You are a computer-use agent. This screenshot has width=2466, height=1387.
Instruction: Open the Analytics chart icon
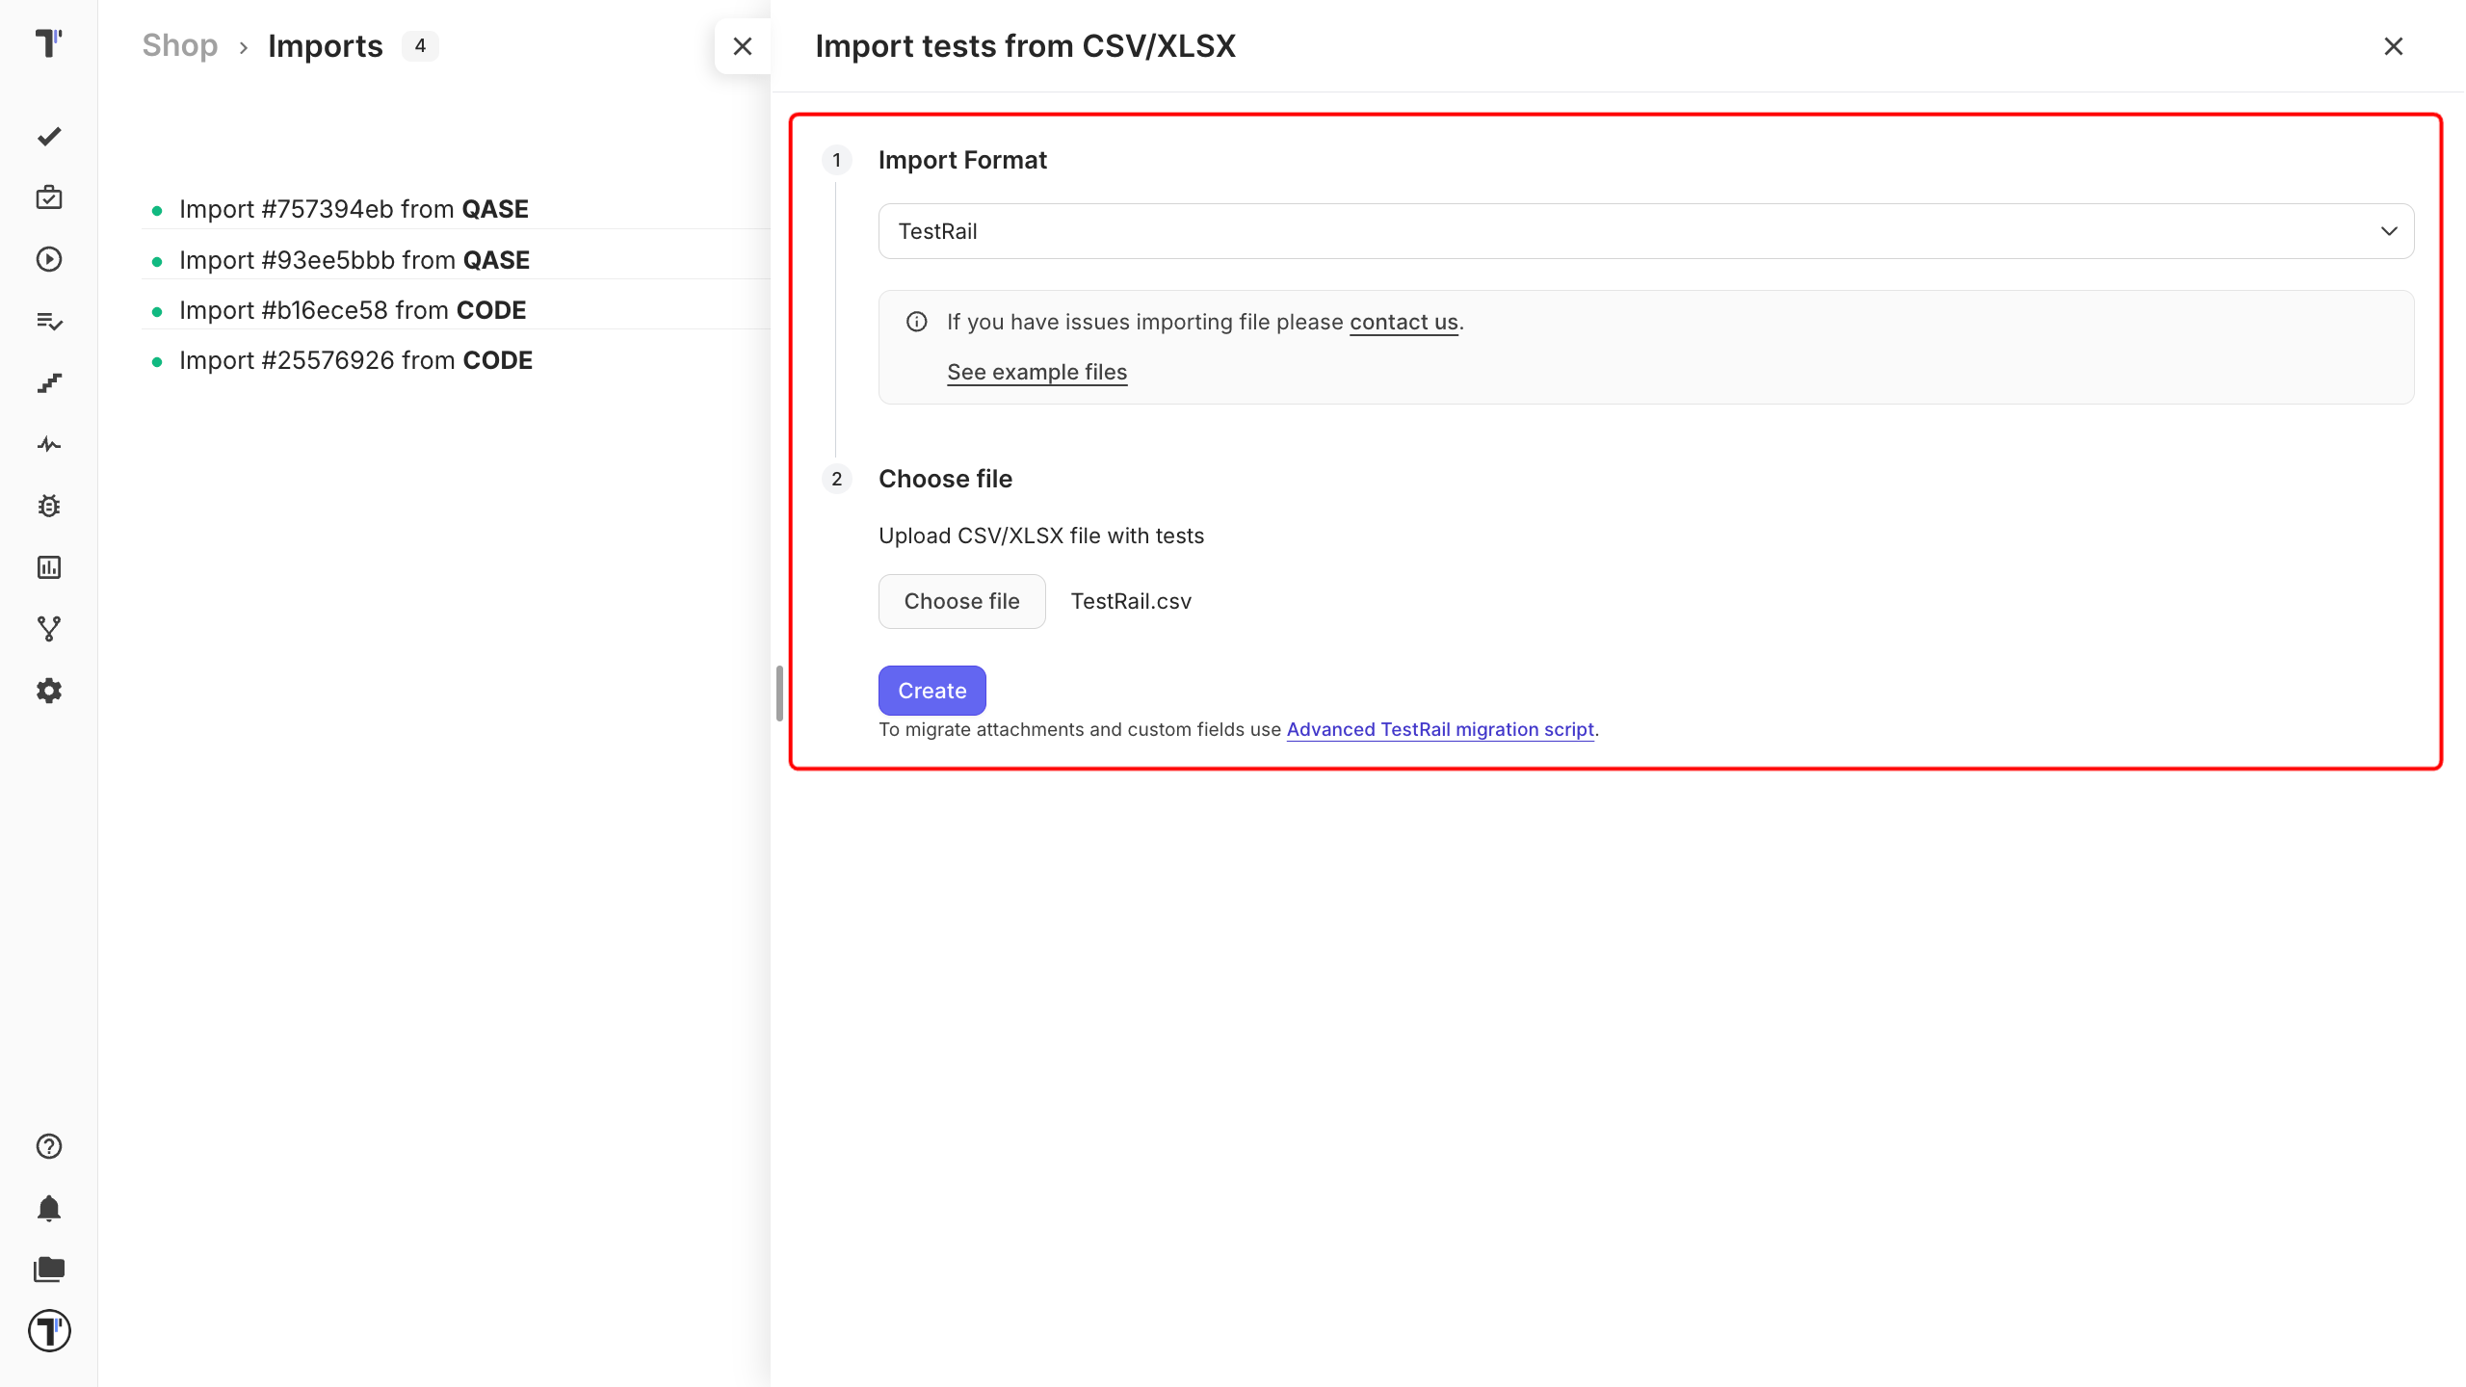pyautogui.click(x=49, y=567)
